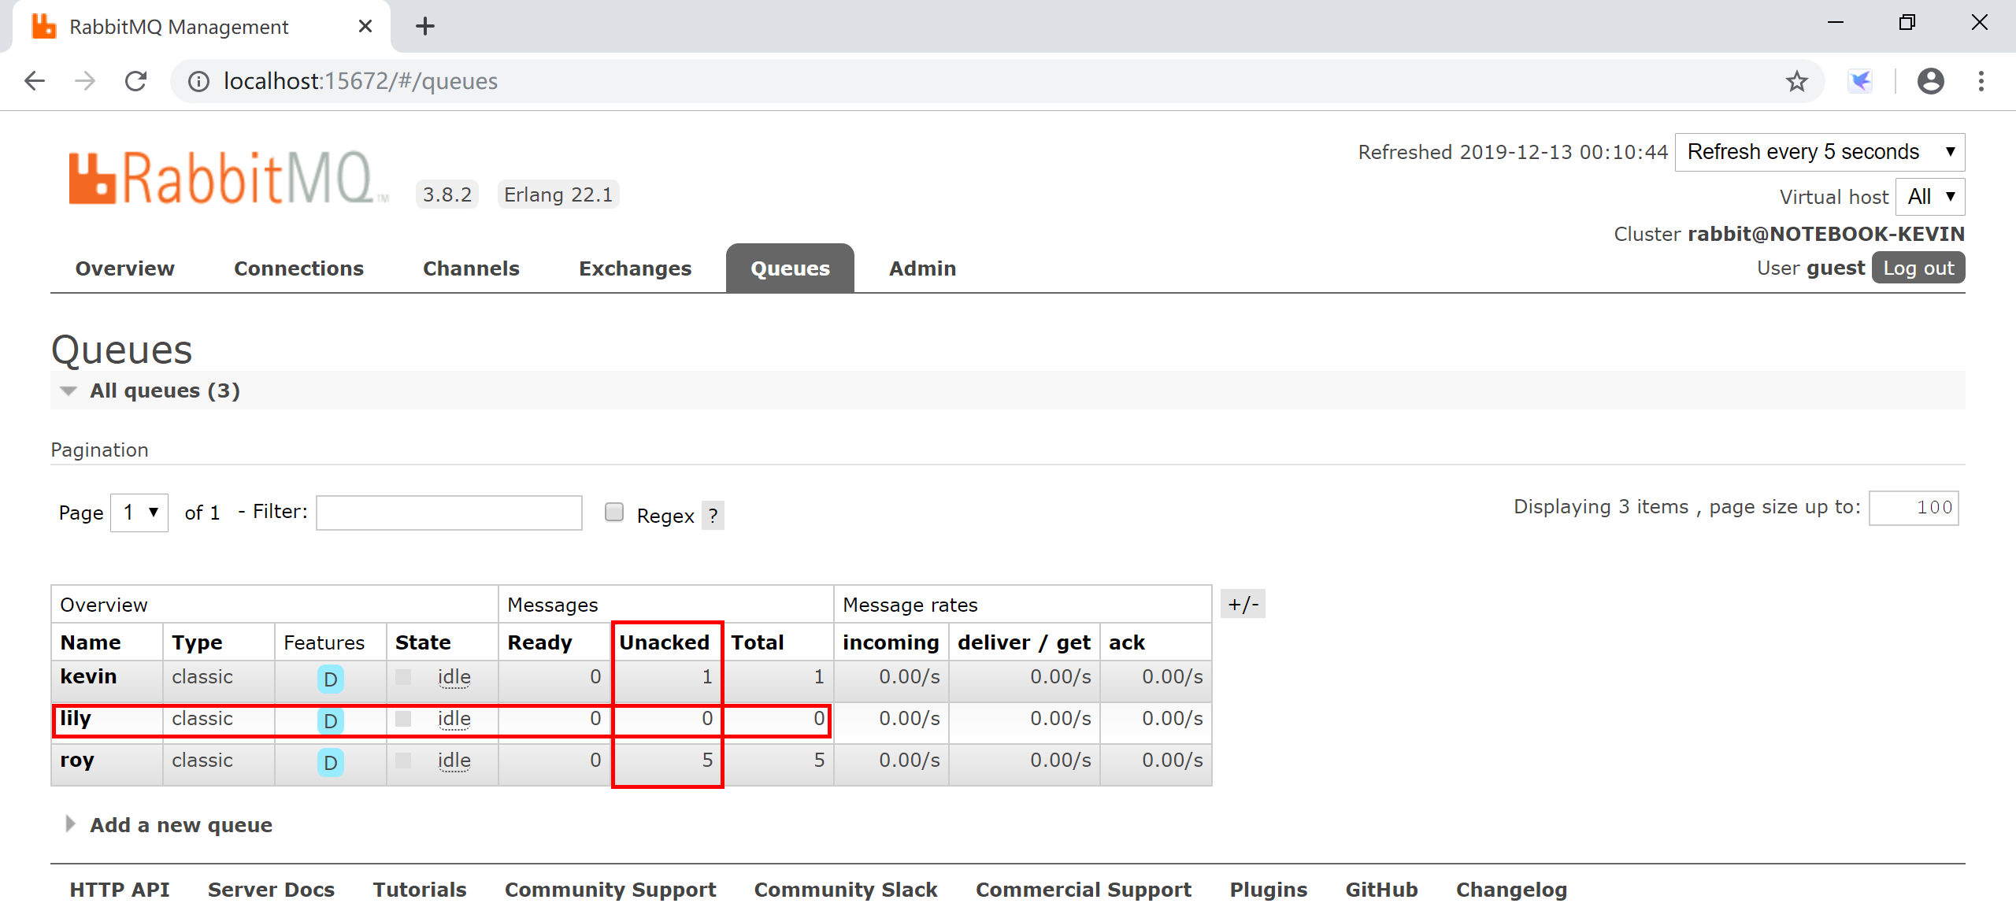
Task: Toggle the Regex checkbox filter
Action: tap(614, 513)
